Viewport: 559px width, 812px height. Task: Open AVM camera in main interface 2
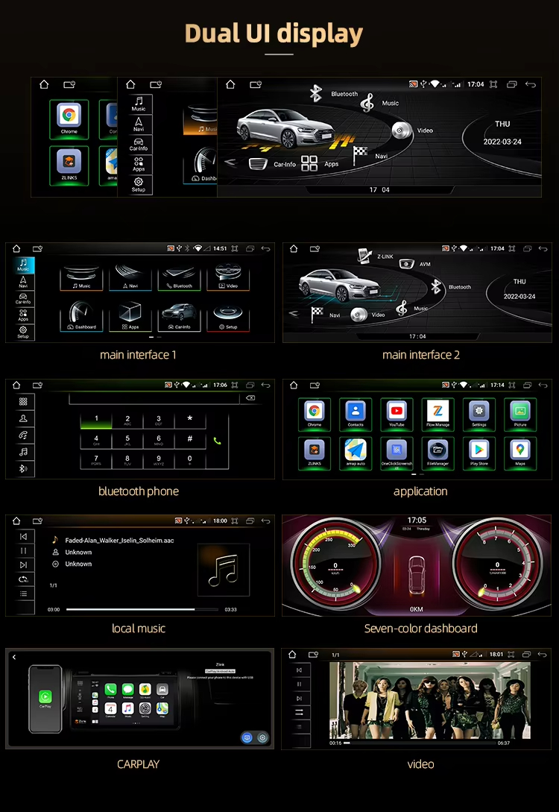(x=415, y=264)
